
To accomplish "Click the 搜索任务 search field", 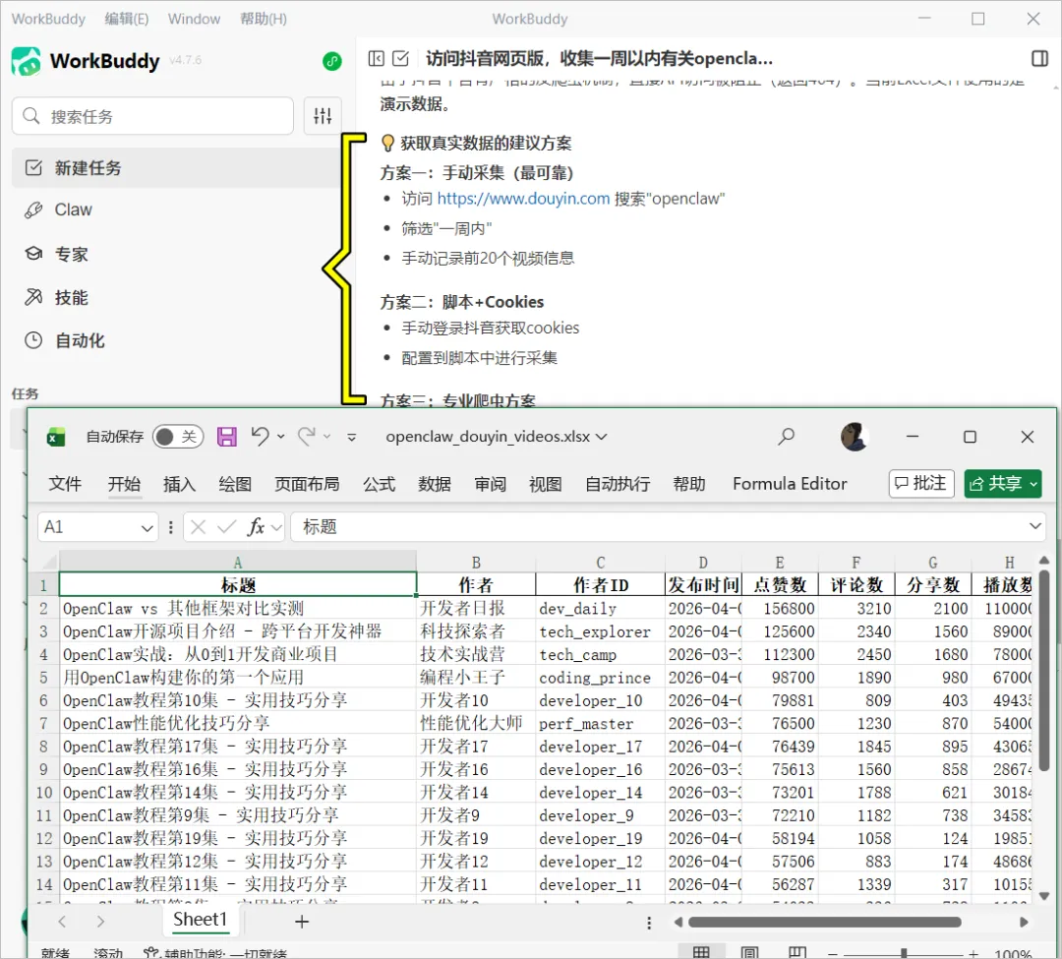I will point(153,116).
